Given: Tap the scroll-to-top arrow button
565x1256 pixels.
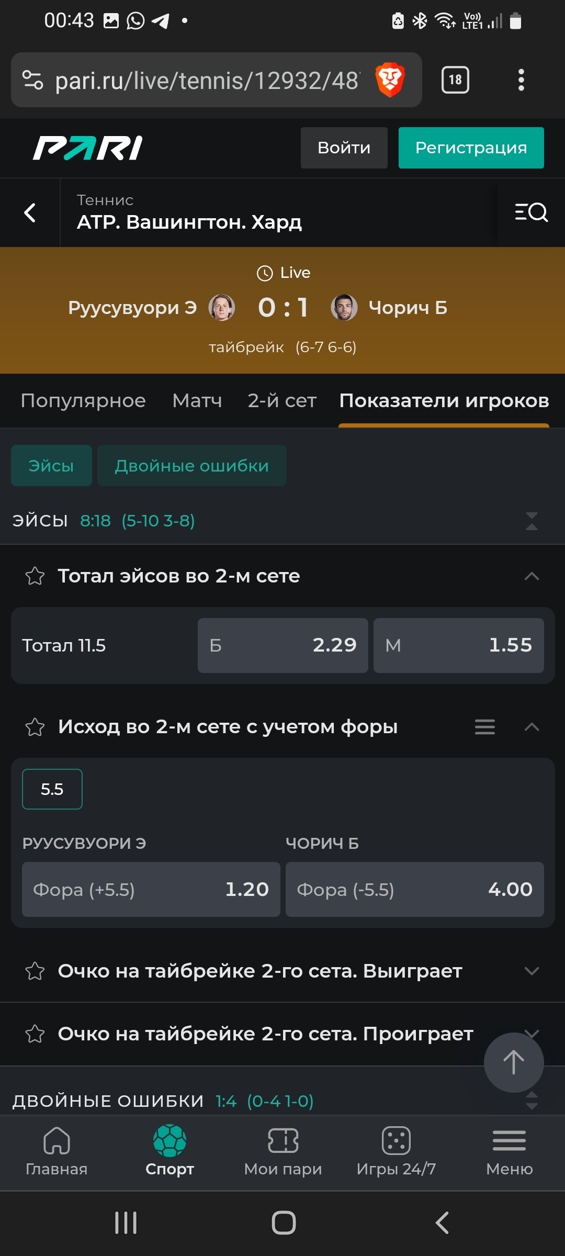Looking at the screenshot, I should coord(513,1062).
